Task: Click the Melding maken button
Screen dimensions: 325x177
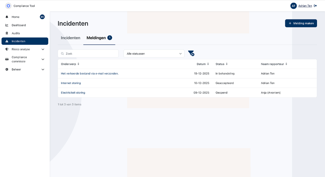Action: click(x=301, y=23)
